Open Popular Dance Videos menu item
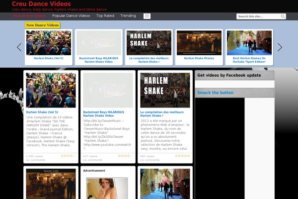This screenshot has width=298, height=199. pos(71,16)
